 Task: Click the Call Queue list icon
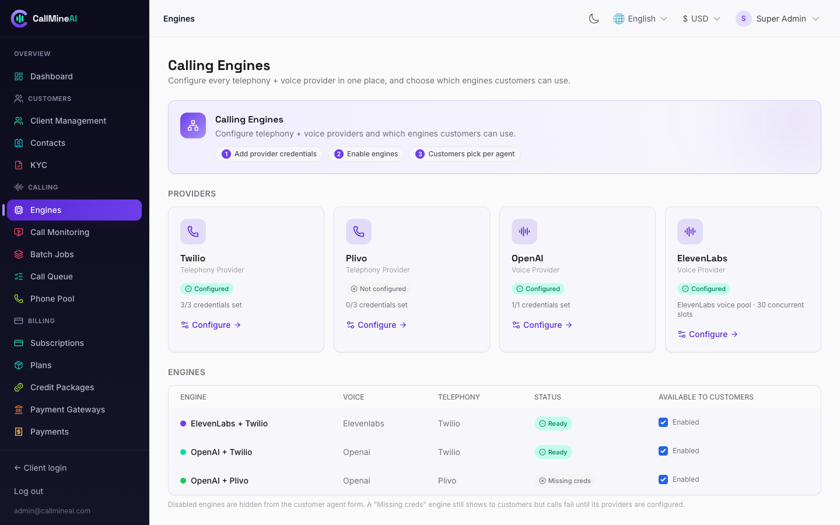(19, 276)
